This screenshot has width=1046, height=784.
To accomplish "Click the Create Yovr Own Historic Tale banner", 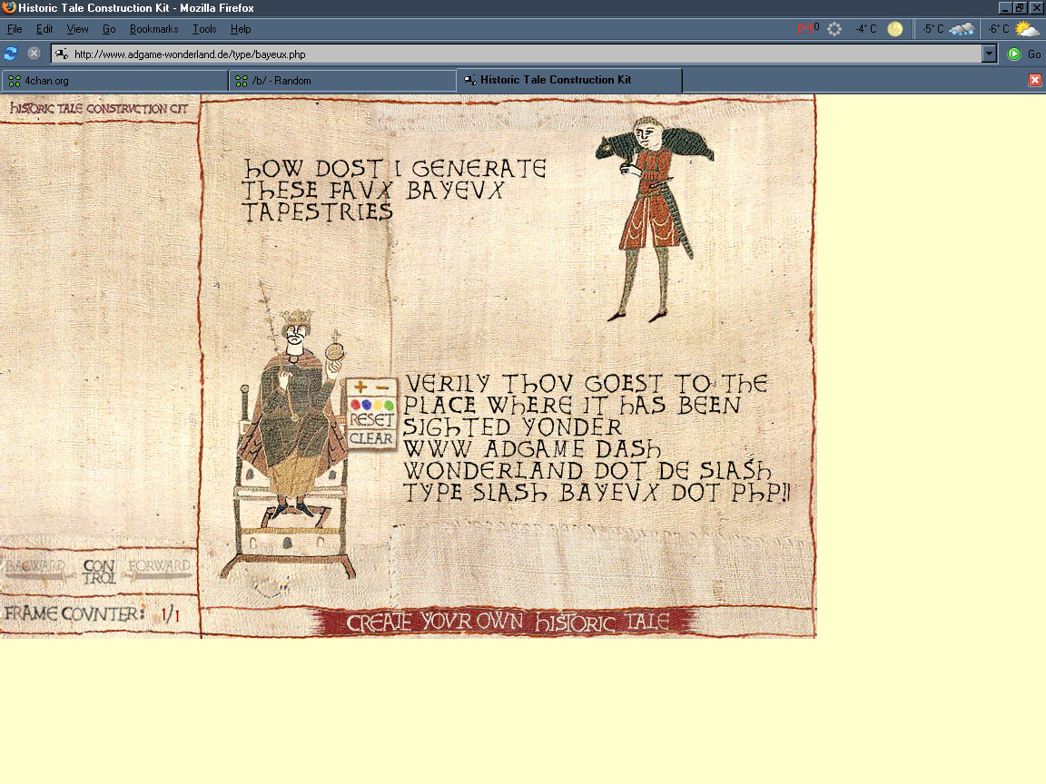I will [507, 622].
